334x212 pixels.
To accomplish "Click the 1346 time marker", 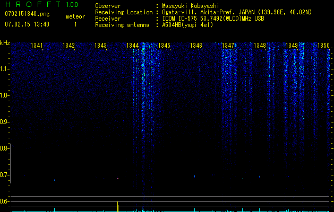I will (196, 46).
